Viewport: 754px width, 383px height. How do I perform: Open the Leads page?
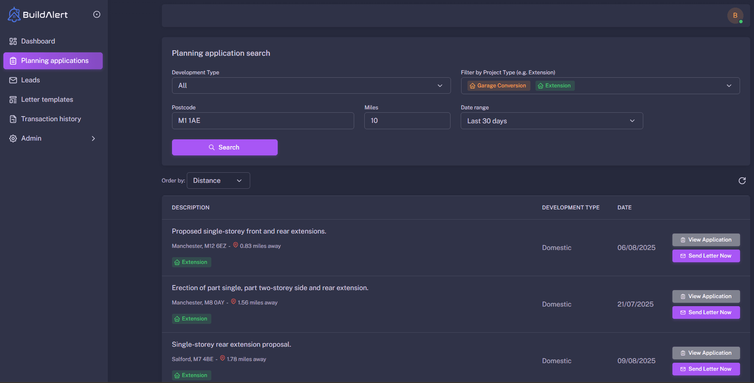pyautogui.click(x=30, y=80)
